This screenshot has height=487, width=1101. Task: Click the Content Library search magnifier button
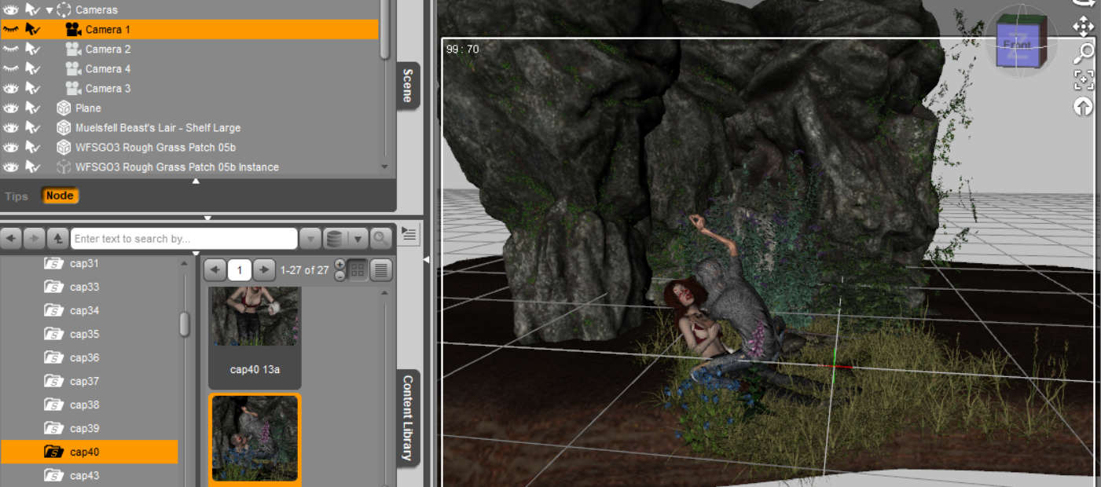point(381,239)
